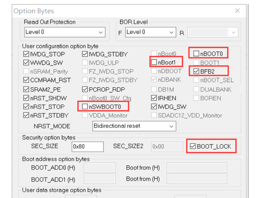
Task: Click the disabled nBoot0_SW_Cfg checkbox
Action: pos(85,98)
